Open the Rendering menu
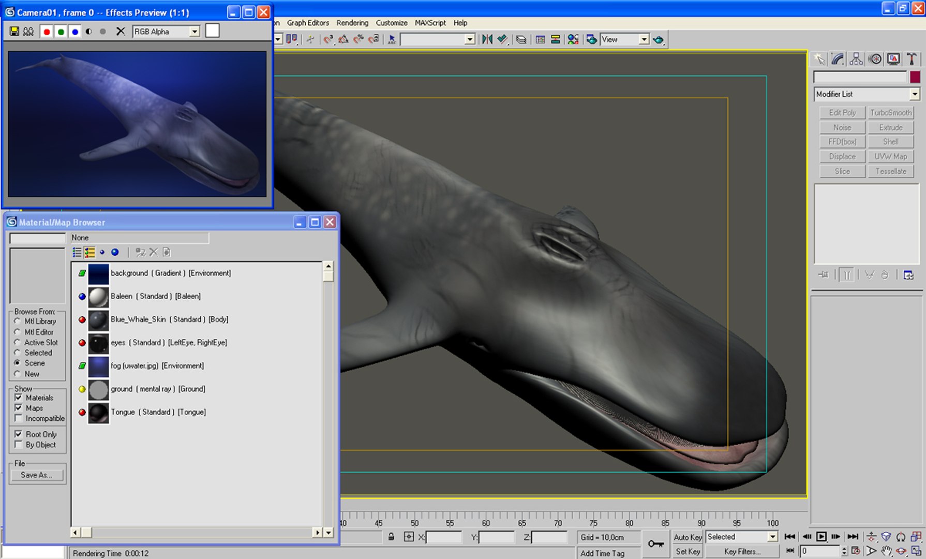The height and width of the screenshot is (559, 926). pyautogui.click(x=352, y=23)
